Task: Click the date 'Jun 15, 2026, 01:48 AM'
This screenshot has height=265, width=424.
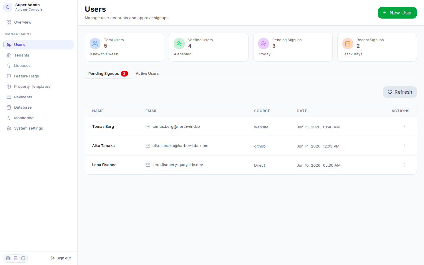Action: click(x=318, y=127)
